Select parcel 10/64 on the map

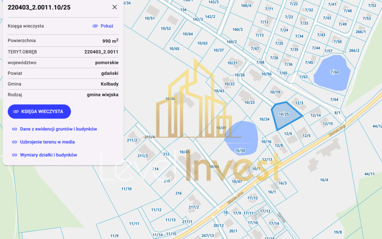pos(187,34)
